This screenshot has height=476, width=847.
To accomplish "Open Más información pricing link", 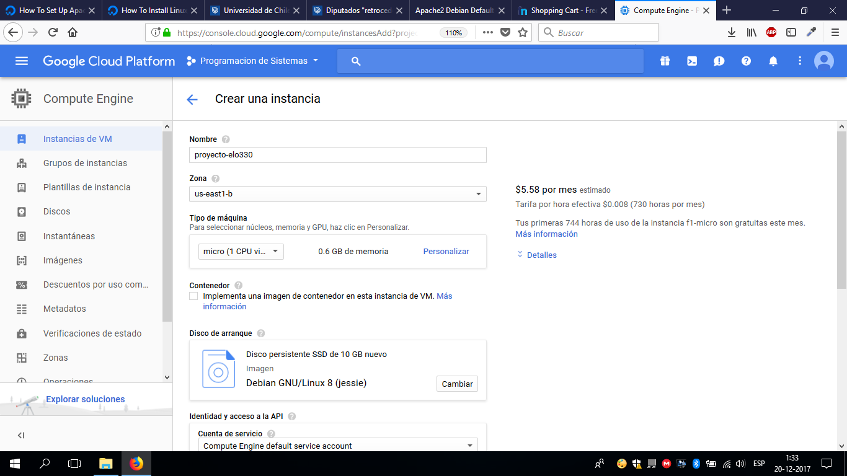I will [546, 234].
